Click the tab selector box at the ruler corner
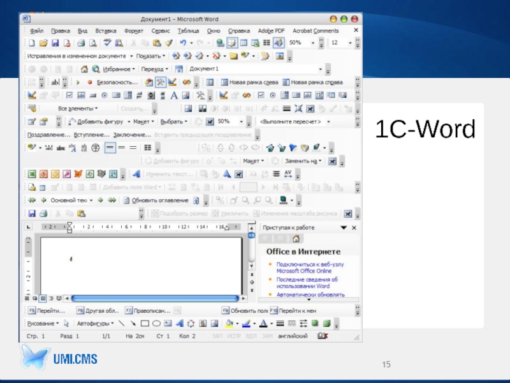 click(x=29, y=227)
